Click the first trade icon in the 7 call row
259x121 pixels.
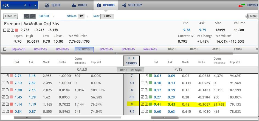(x=4, y=76)
